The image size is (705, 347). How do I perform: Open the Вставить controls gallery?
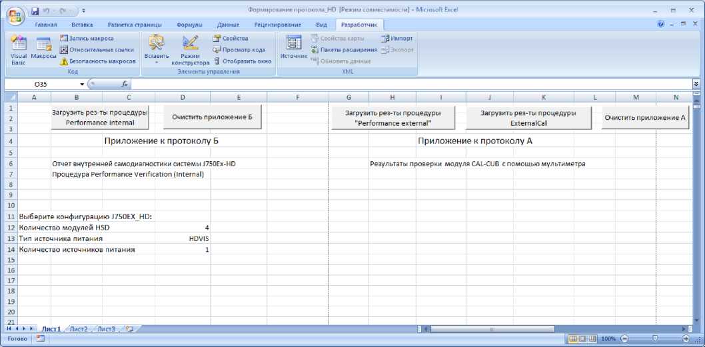coord(157,51)
